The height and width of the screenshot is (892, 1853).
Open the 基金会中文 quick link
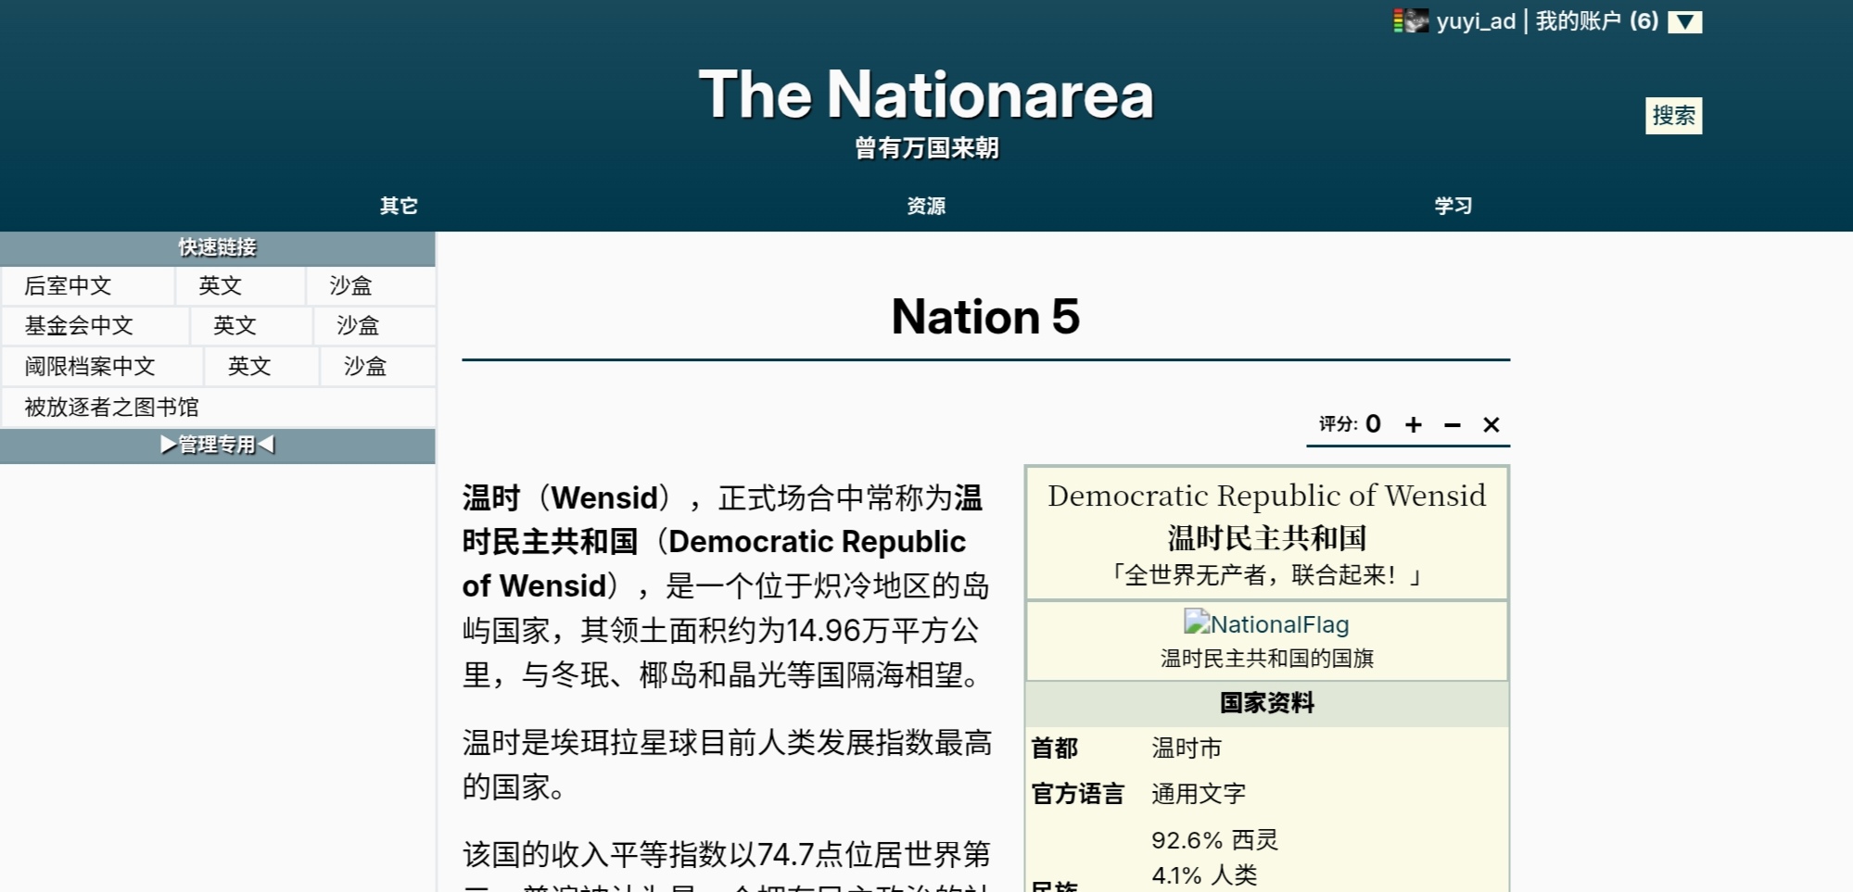(x=80, y=325)
